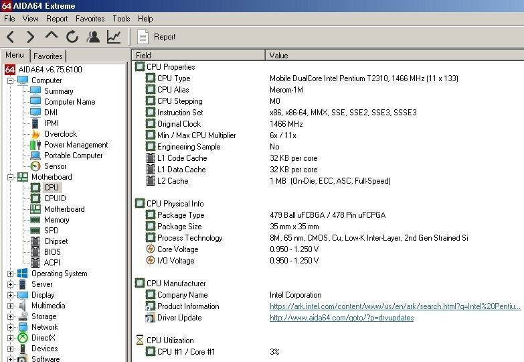Select the AIDA64 v6.75.6100 root item
Image resolution: width=524 pixels, height=362 pixels.
[x=50, y=70]
